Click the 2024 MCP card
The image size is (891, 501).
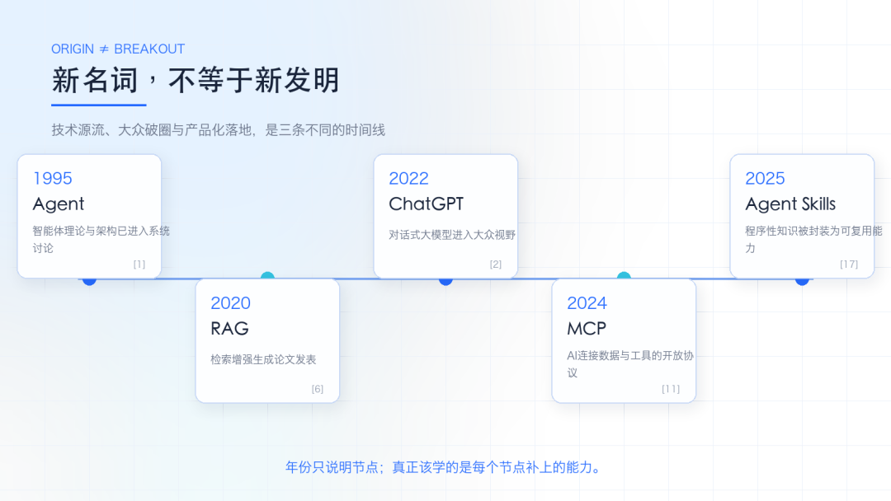[624, 340]
